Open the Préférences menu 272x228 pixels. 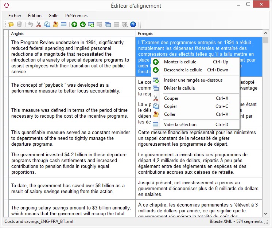[76, 16]
